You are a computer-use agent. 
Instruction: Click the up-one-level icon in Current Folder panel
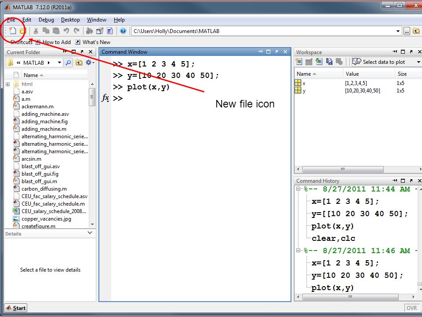(79, 63)
